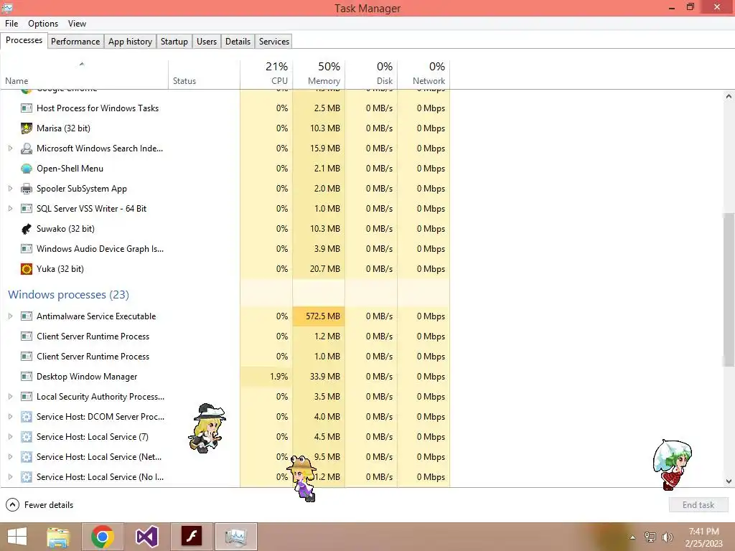This screenshot has width=735, height=551.
Task: Switch to the Performance tab
Action: pos(75,42)
